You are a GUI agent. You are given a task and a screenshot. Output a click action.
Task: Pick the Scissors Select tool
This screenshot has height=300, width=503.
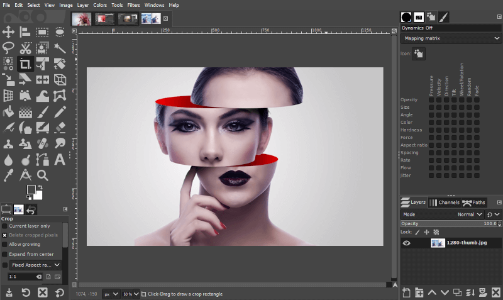point(26,47)
